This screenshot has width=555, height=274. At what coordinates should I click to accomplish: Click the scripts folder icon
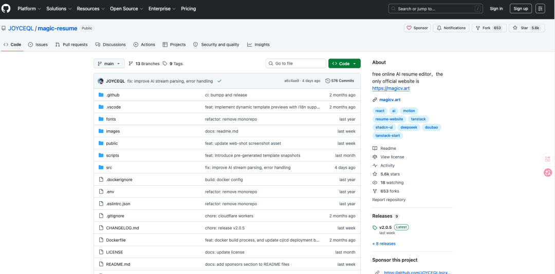tap(101, 155)
